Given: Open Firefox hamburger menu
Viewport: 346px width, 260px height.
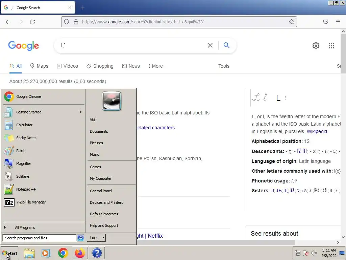Looking at the screenshot, I should click(338, 22).
